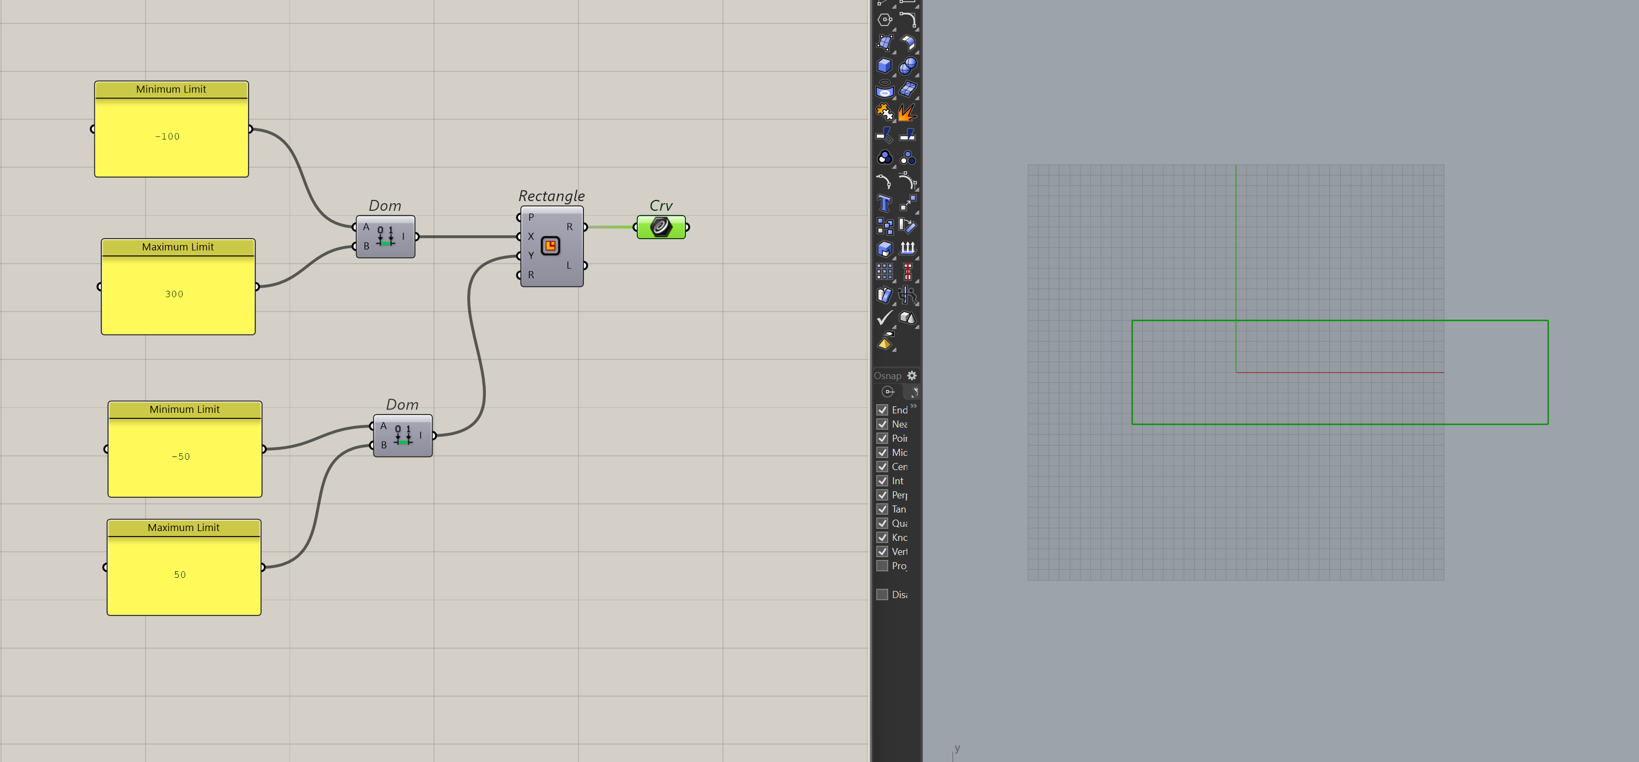Click the Boolean union spheres icon

[908, 65]
